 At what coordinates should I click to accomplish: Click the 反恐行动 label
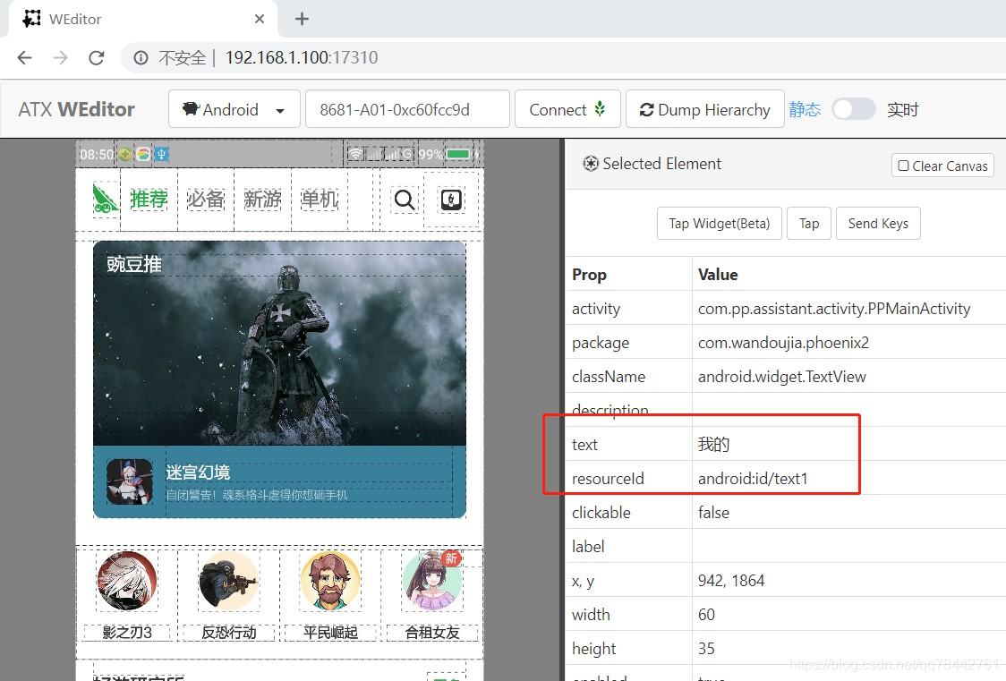point(229,633)
